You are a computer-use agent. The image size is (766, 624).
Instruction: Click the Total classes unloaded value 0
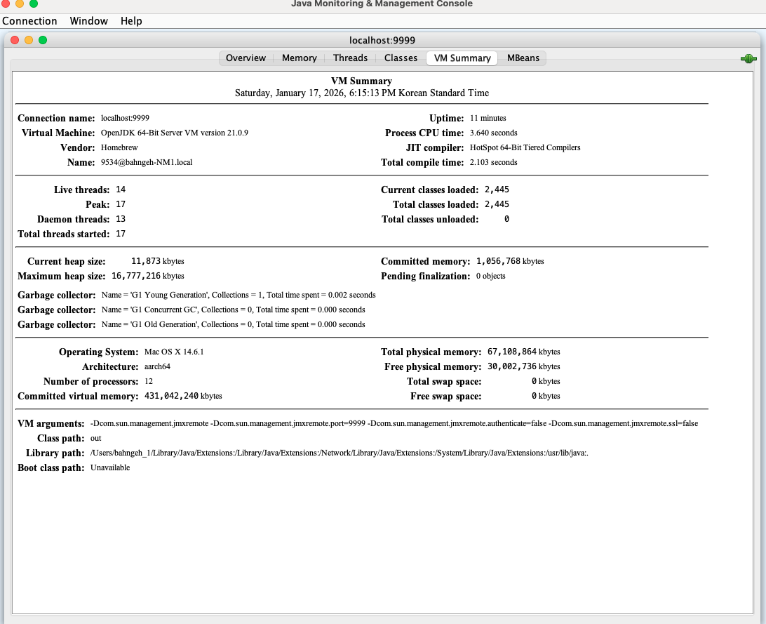(506, 218)
